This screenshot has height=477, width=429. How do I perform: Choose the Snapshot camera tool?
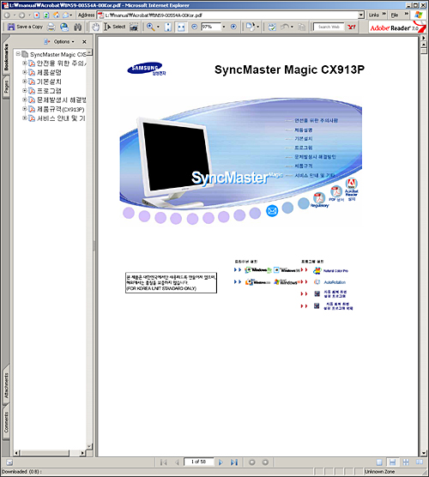point(134,27)
